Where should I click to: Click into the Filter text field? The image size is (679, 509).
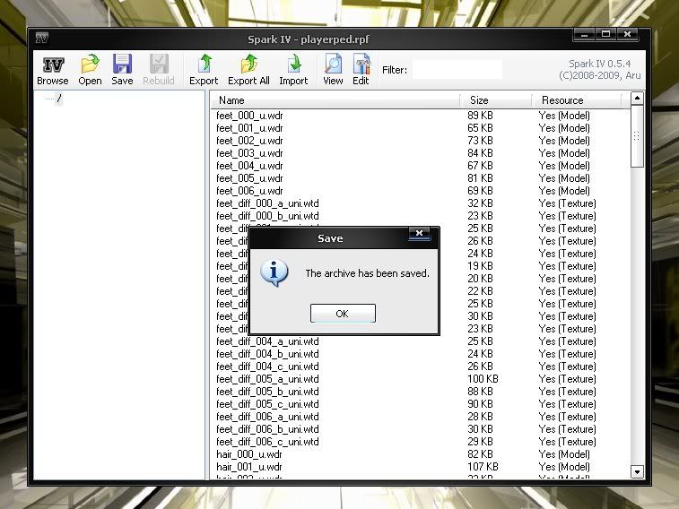pos(457,70)
